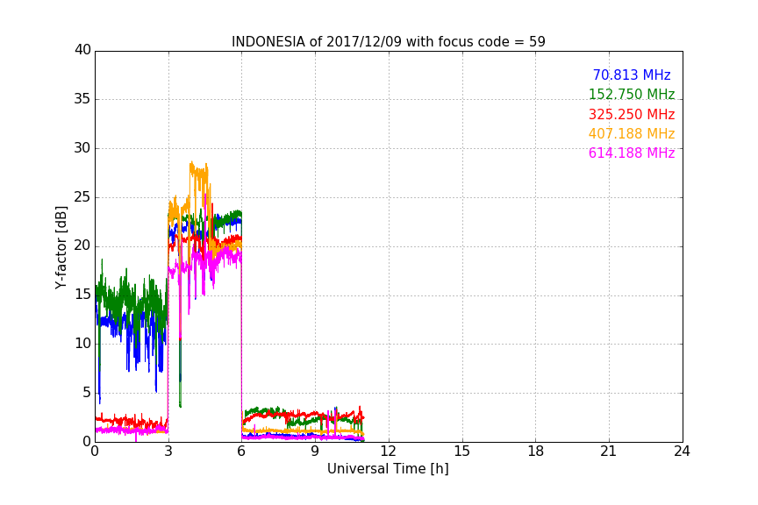Click the y-axis tick label 40
Screen dimensions: 758x505
click(82, 50)
